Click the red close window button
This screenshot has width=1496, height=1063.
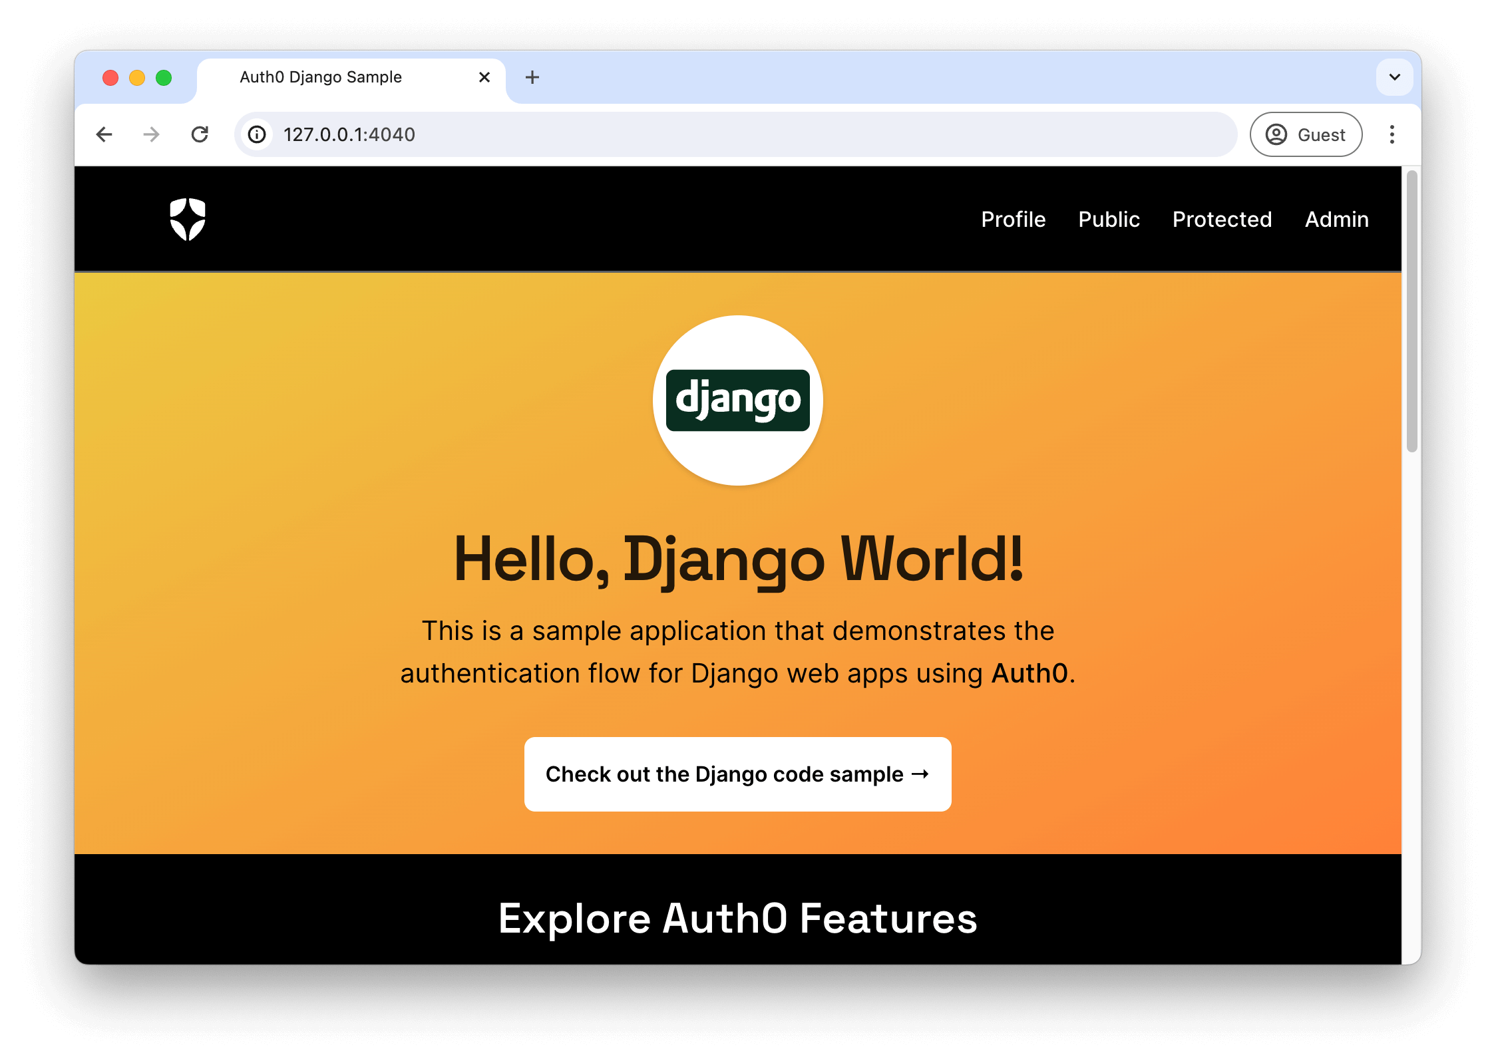[110, 78]
